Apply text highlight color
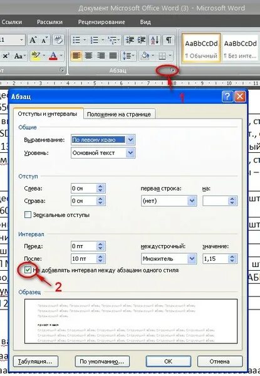 [36, 56]
